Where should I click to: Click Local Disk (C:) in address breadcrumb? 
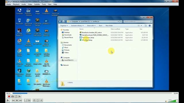85,22
